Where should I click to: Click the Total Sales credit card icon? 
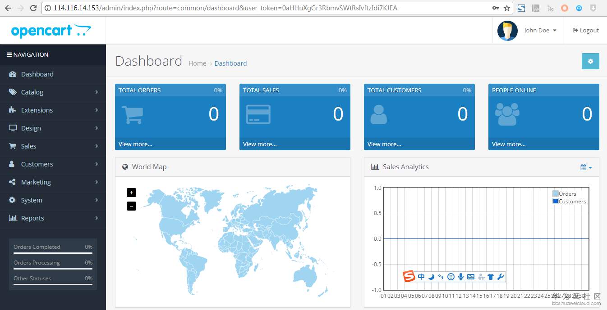click(258, 114)
